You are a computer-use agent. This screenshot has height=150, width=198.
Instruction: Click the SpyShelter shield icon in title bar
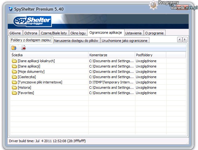(10, 9)
